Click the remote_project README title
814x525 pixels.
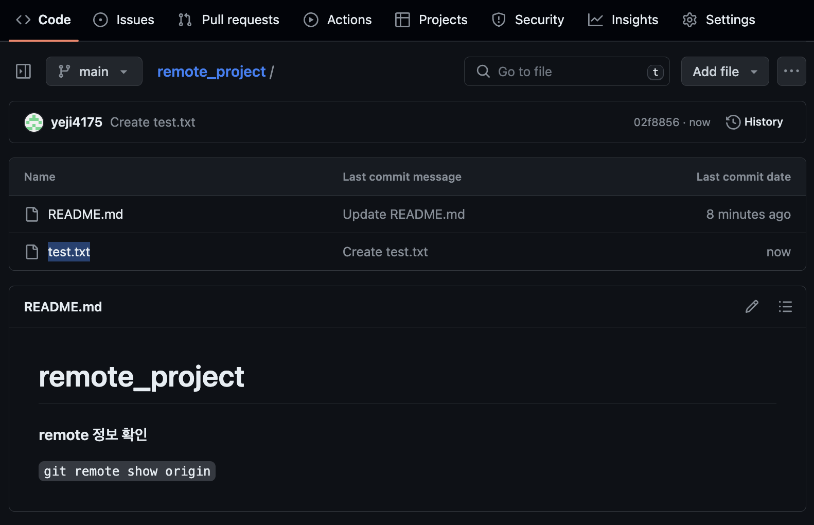pyautogui.click(x=141, y=377)
